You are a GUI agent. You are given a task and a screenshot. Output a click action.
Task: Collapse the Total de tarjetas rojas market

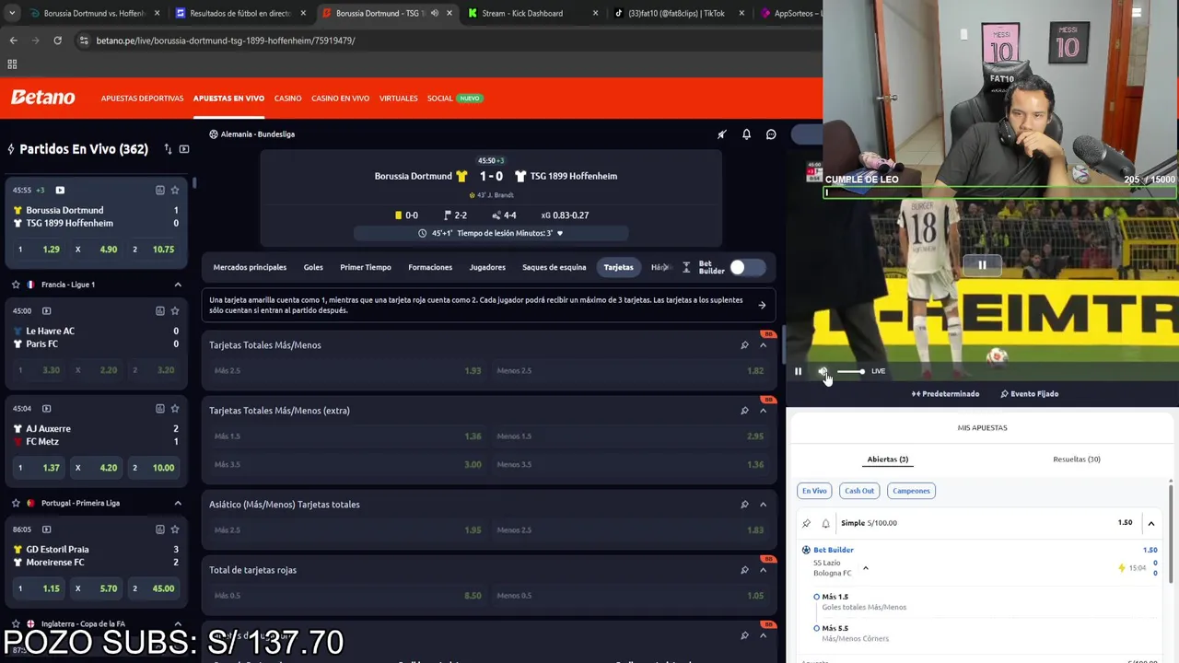point(763,570)
